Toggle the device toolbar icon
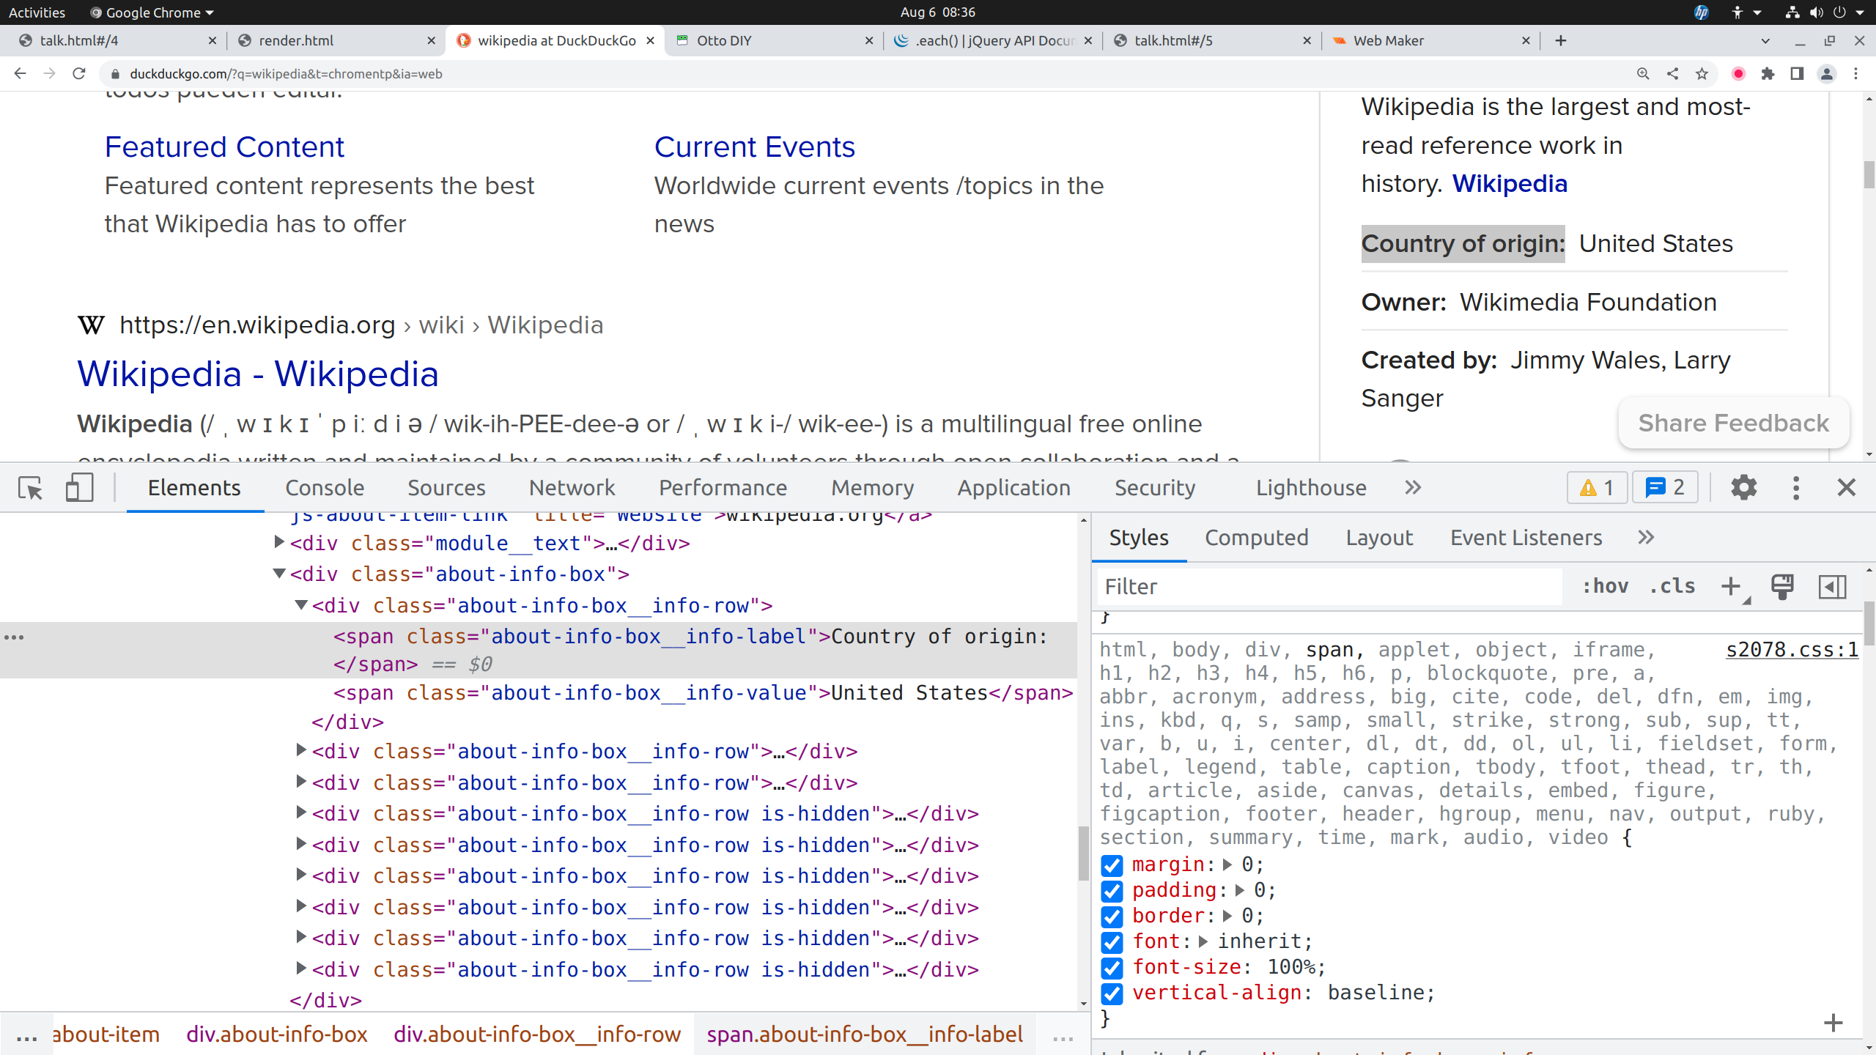This screenshot has width=1876, height=1055. 79,488
